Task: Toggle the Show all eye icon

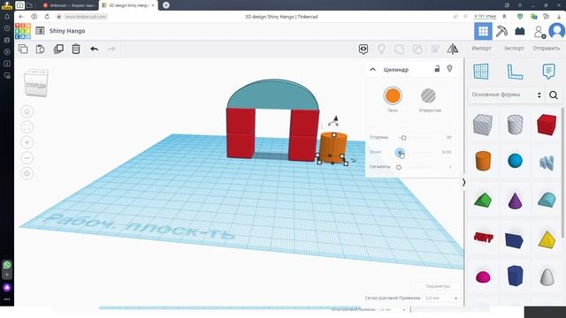Action: pyautogui.click(x=363, y=49)
